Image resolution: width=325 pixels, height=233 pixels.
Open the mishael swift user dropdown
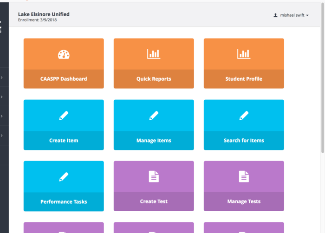291,15
